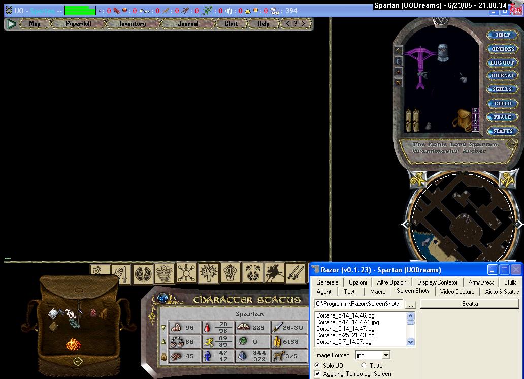Screen dimensions: 524x379
Task: Click the second small paperdoll side icon
Action: coord(399,61)
